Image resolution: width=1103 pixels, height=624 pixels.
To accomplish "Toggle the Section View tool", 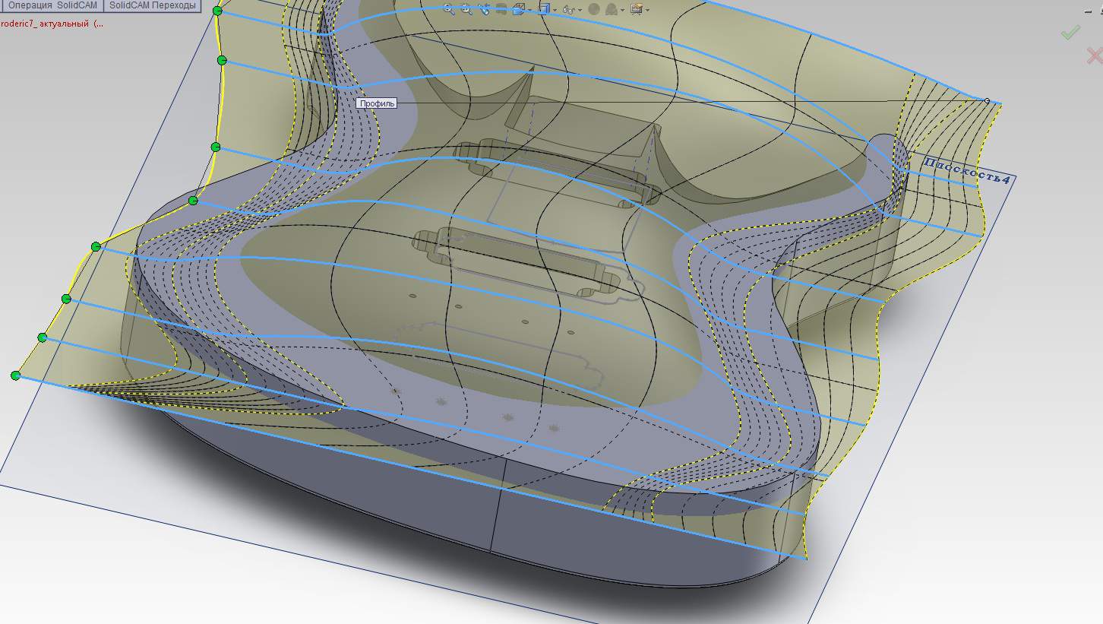I will point(501,9).
